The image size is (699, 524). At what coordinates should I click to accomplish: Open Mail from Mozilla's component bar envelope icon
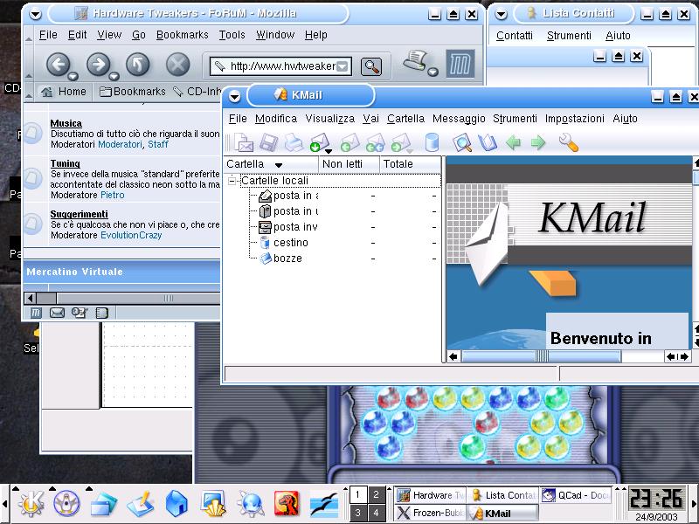click(57, 313)
